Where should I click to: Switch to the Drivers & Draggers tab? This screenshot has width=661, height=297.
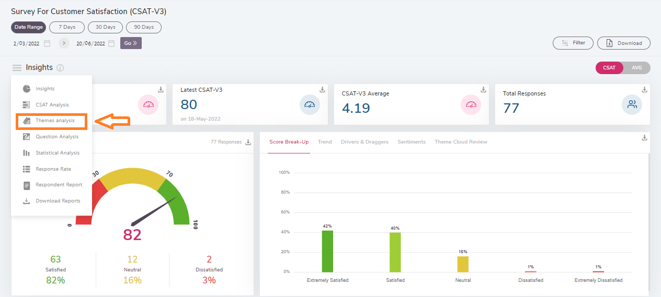(364, 142)
